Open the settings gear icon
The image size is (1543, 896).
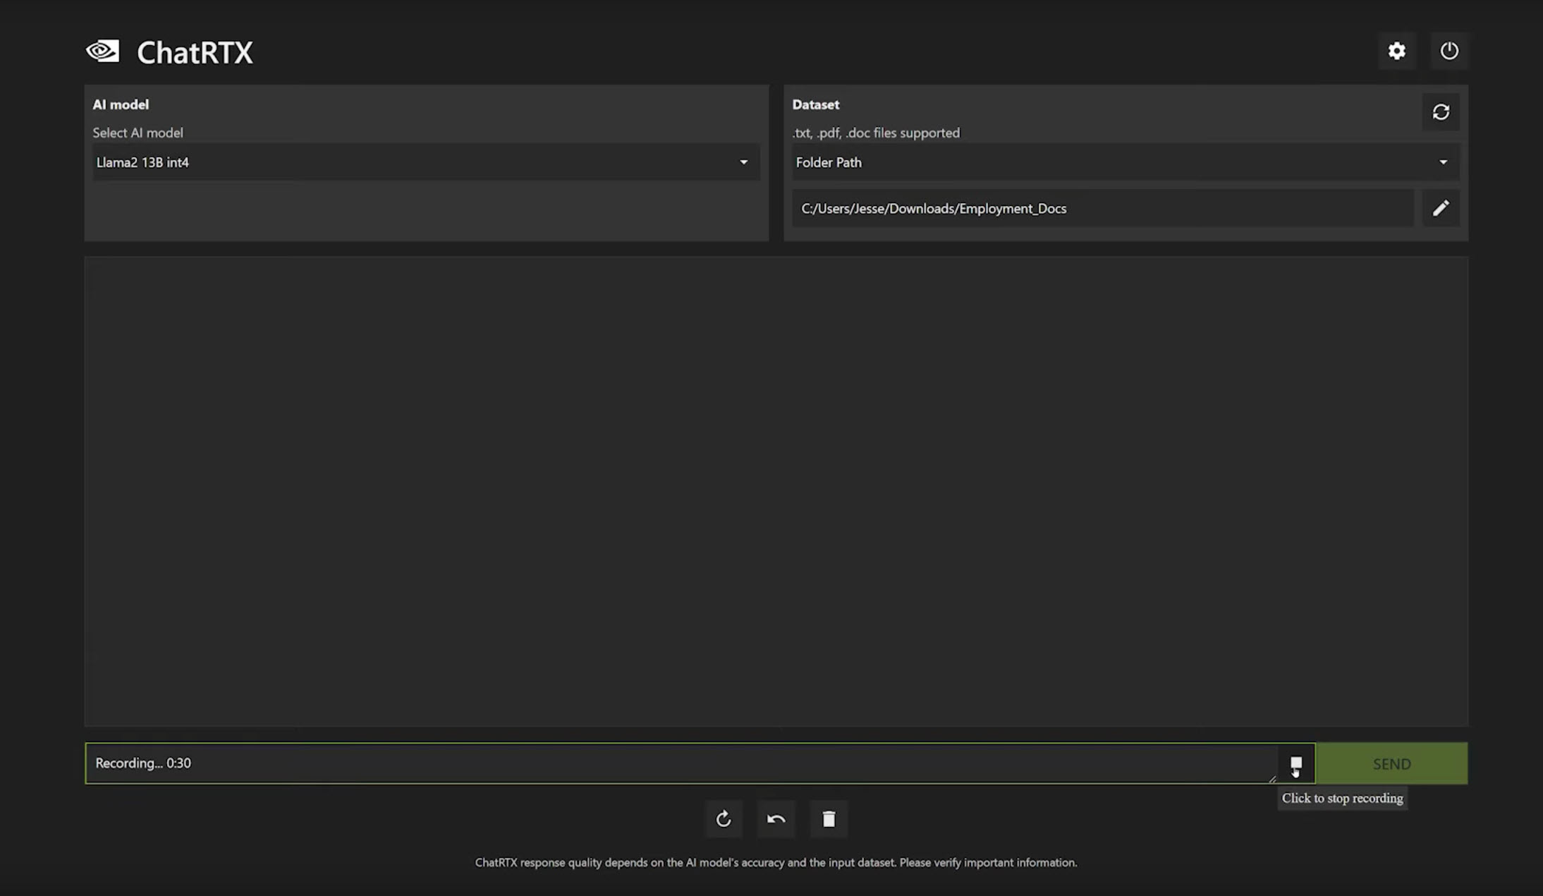1396,51
